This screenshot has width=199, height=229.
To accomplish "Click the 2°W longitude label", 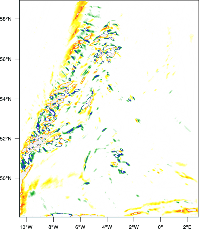I will pyautogui.click(x=134, y=227).
